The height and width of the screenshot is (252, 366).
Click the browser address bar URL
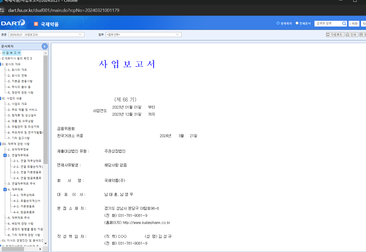click(x=64, y=10)
